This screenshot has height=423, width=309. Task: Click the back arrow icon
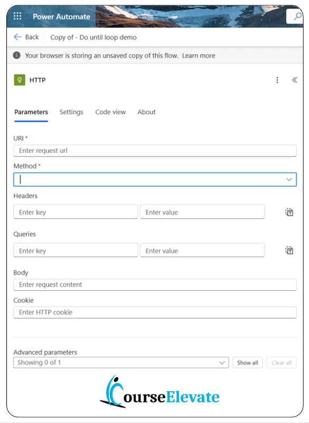click(16, 38)
